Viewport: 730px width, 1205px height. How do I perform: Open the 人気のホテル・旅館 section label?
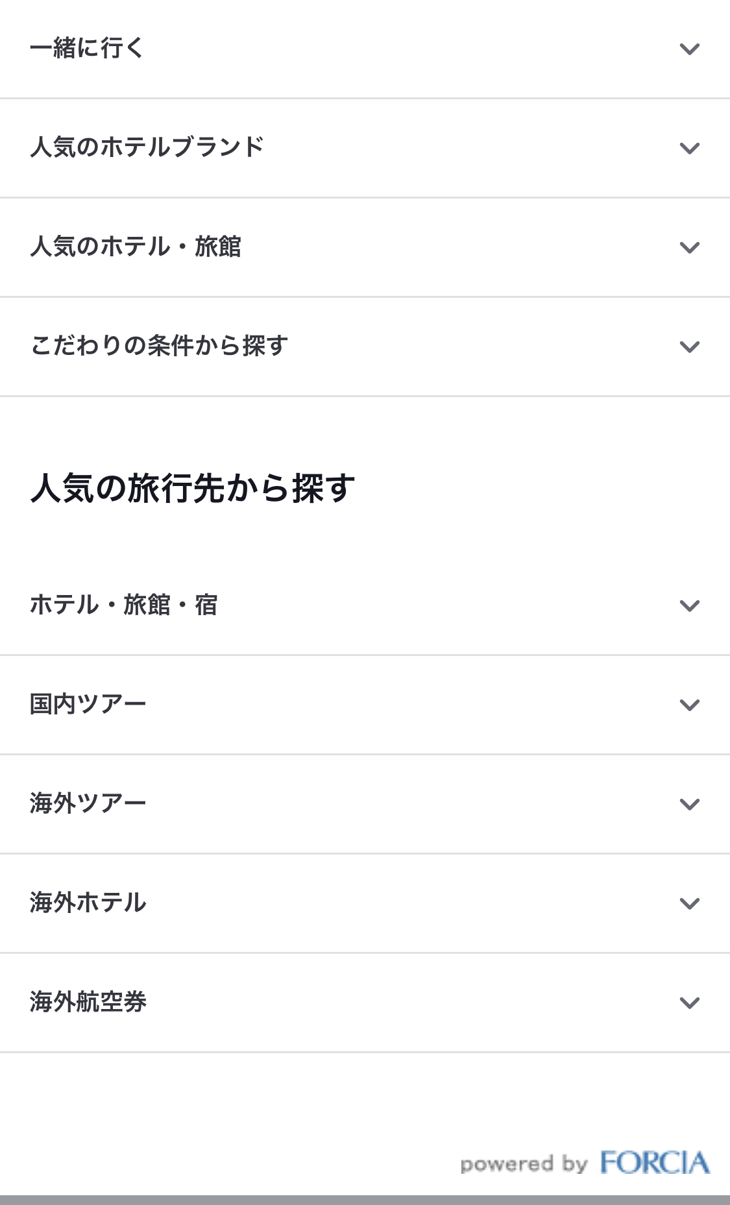tap(136, 247)
